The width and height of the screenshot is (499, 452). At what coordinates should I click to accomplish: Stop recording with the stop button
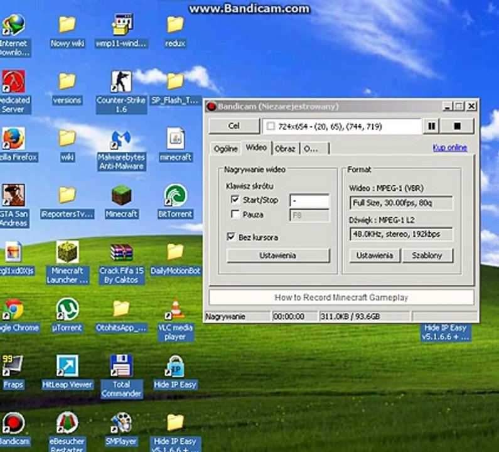[x=458, y=126]
